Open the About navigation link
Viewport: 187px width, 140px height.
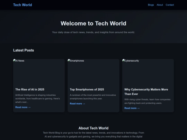tap(160, 5)
